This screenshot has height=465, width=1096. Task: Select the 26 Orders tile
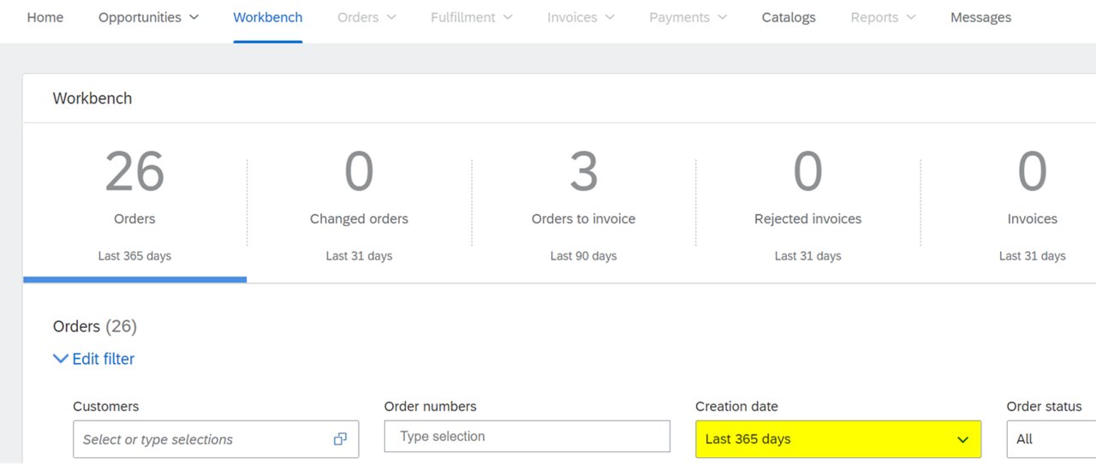[134, 205]
